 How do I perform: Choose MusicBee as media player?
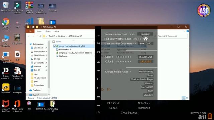pyautogui.click(x=148, y=95)
